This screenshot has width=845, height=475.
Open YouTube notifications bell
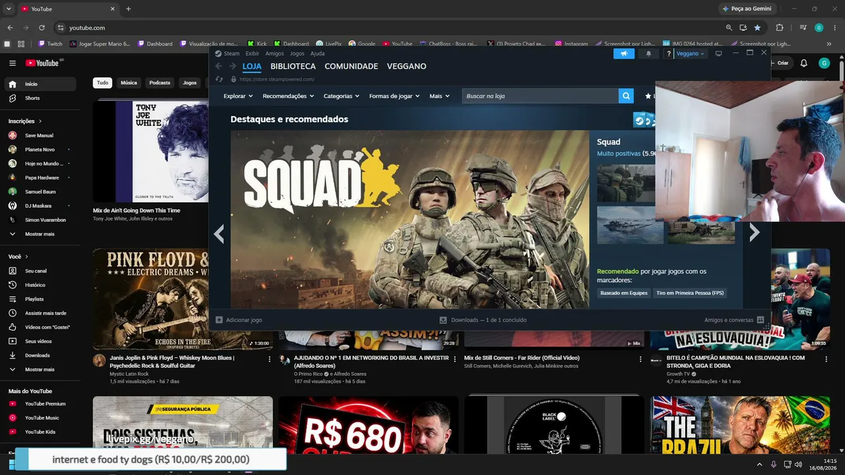click(803, 63)
